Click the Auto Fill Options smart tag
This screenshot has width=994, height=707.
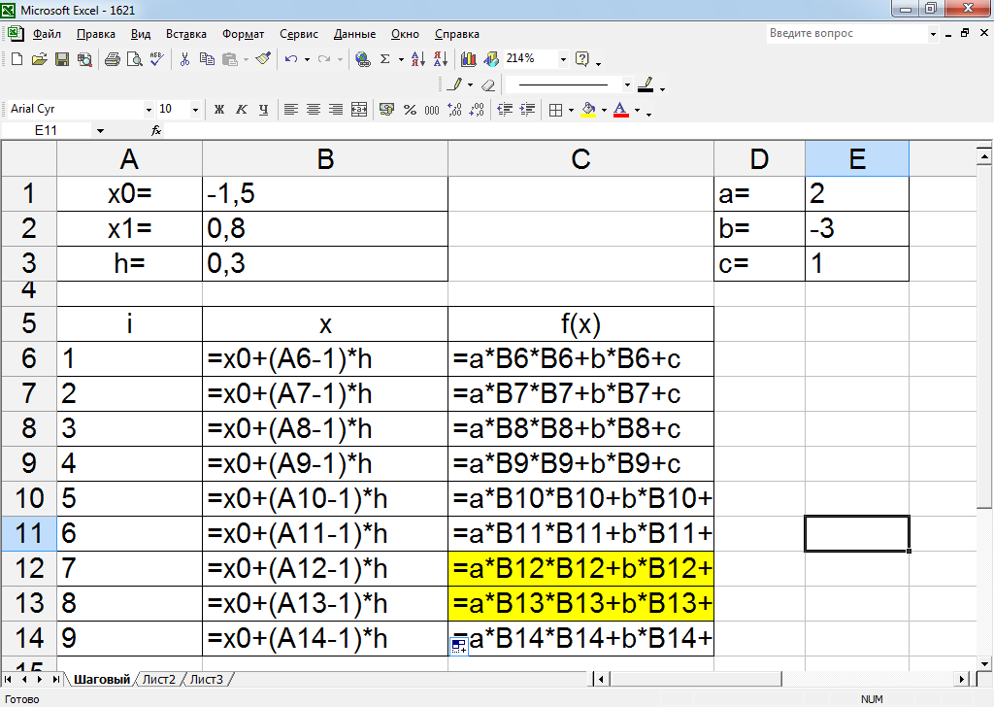click(x=458, y=648)
